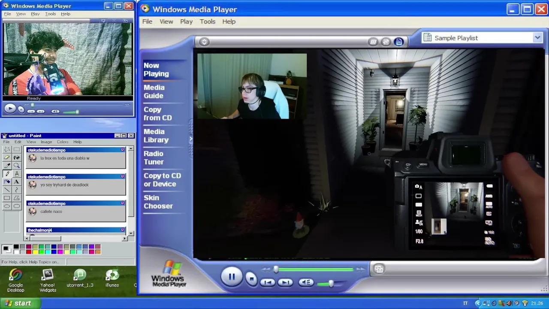Mute audio in the small Media Player

[55, 112]
